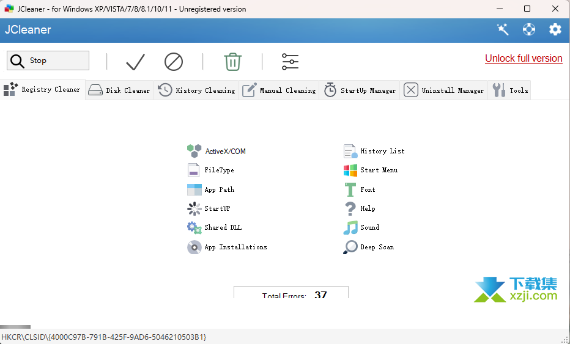Click the JCleaner app icon in title bar
Image resolution: width=570 pixels, height=344 pixels.
click(9, 9)
